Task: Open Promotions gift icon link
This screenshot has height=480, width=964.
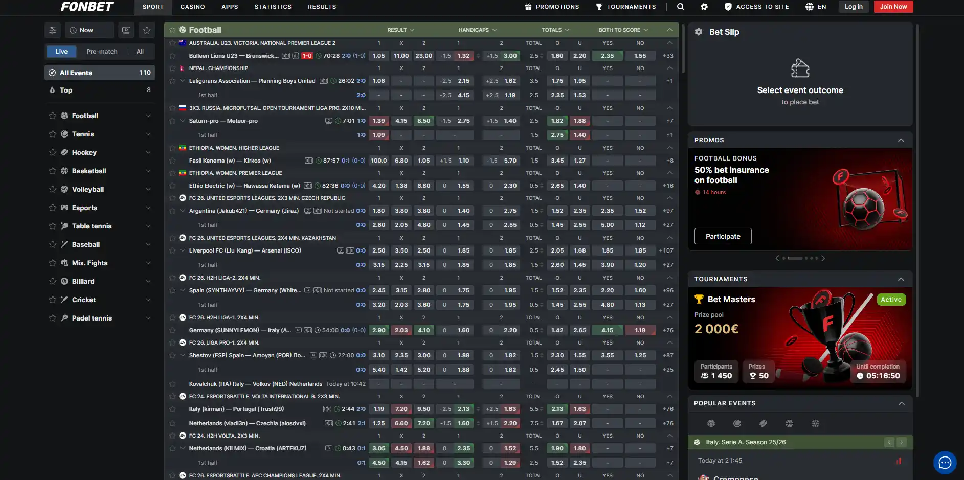Action: 552,7
